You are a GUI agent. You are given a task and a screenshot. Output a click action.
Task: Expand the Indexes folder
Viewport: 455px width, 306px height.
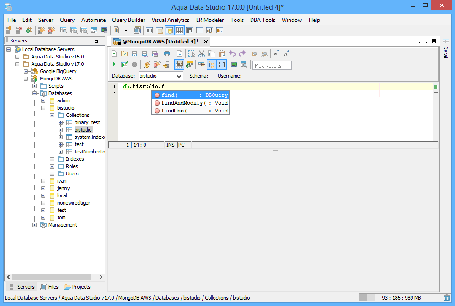[52, 159]
